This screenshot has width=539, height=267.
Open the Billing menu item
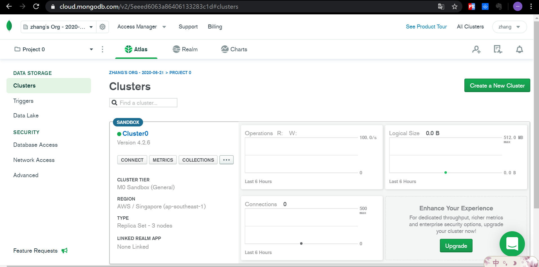click(x=215, y=27)
